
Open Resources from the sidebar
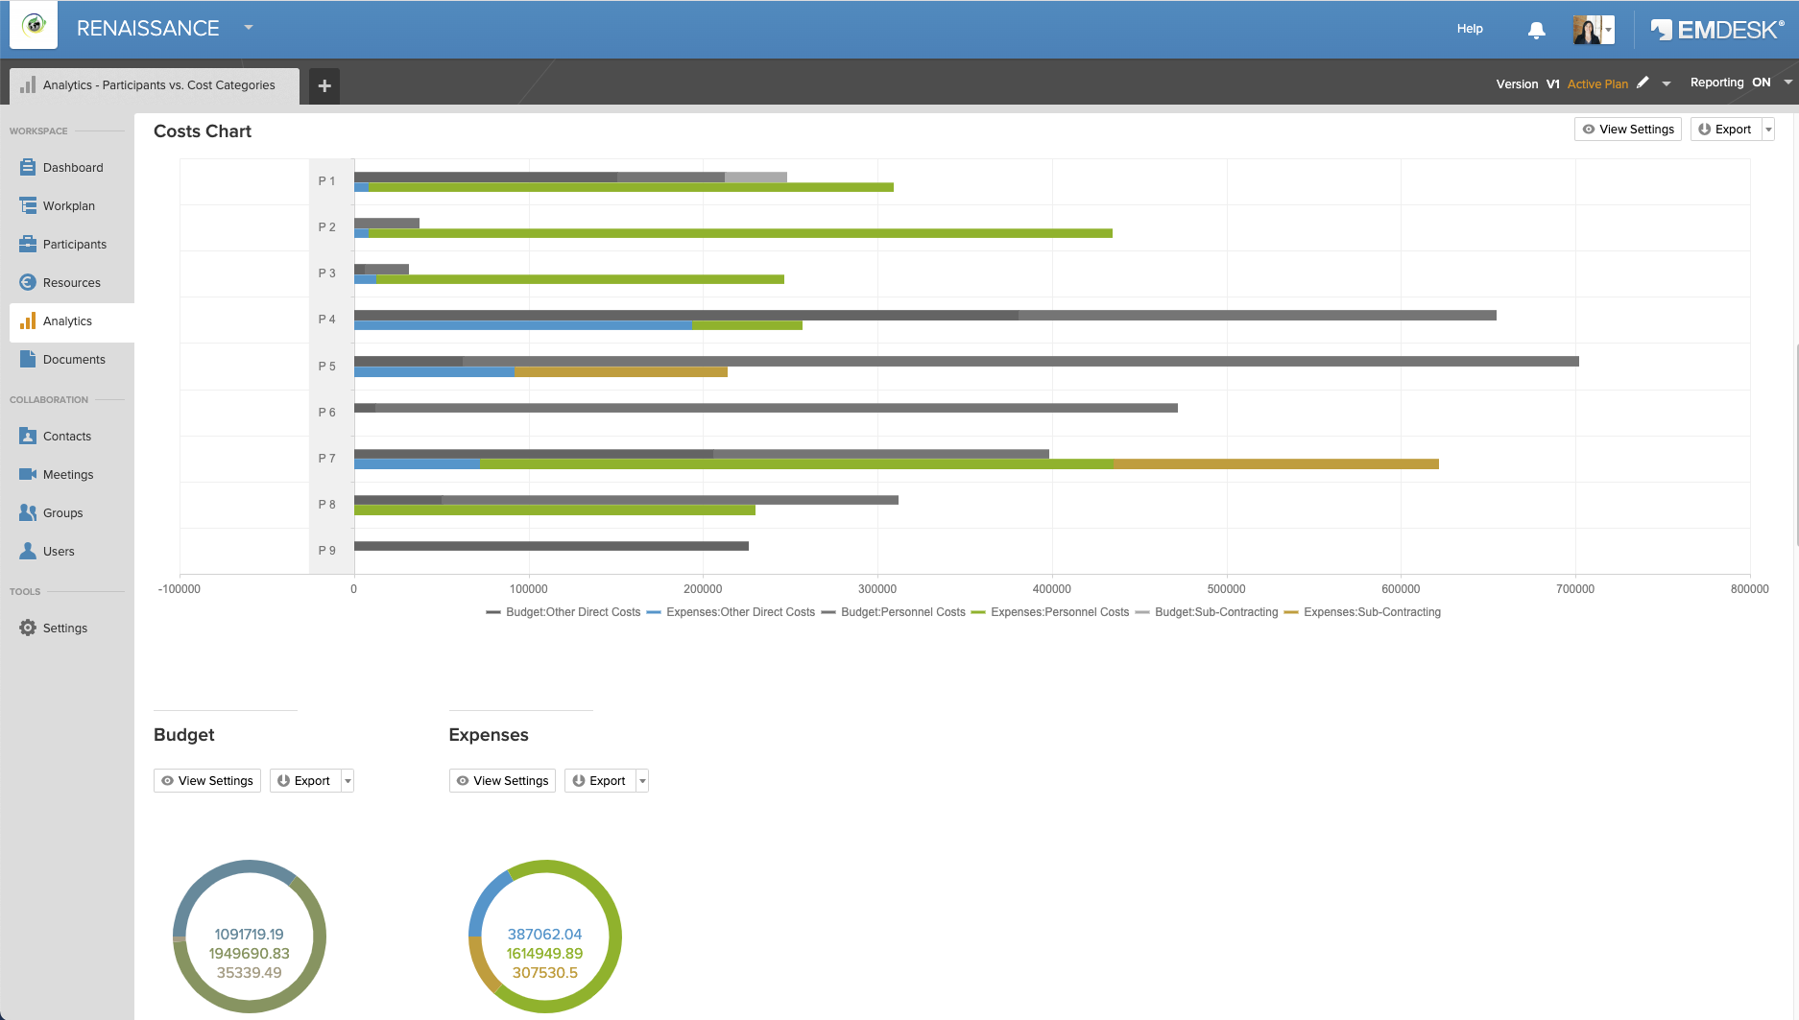click(71, 282)
